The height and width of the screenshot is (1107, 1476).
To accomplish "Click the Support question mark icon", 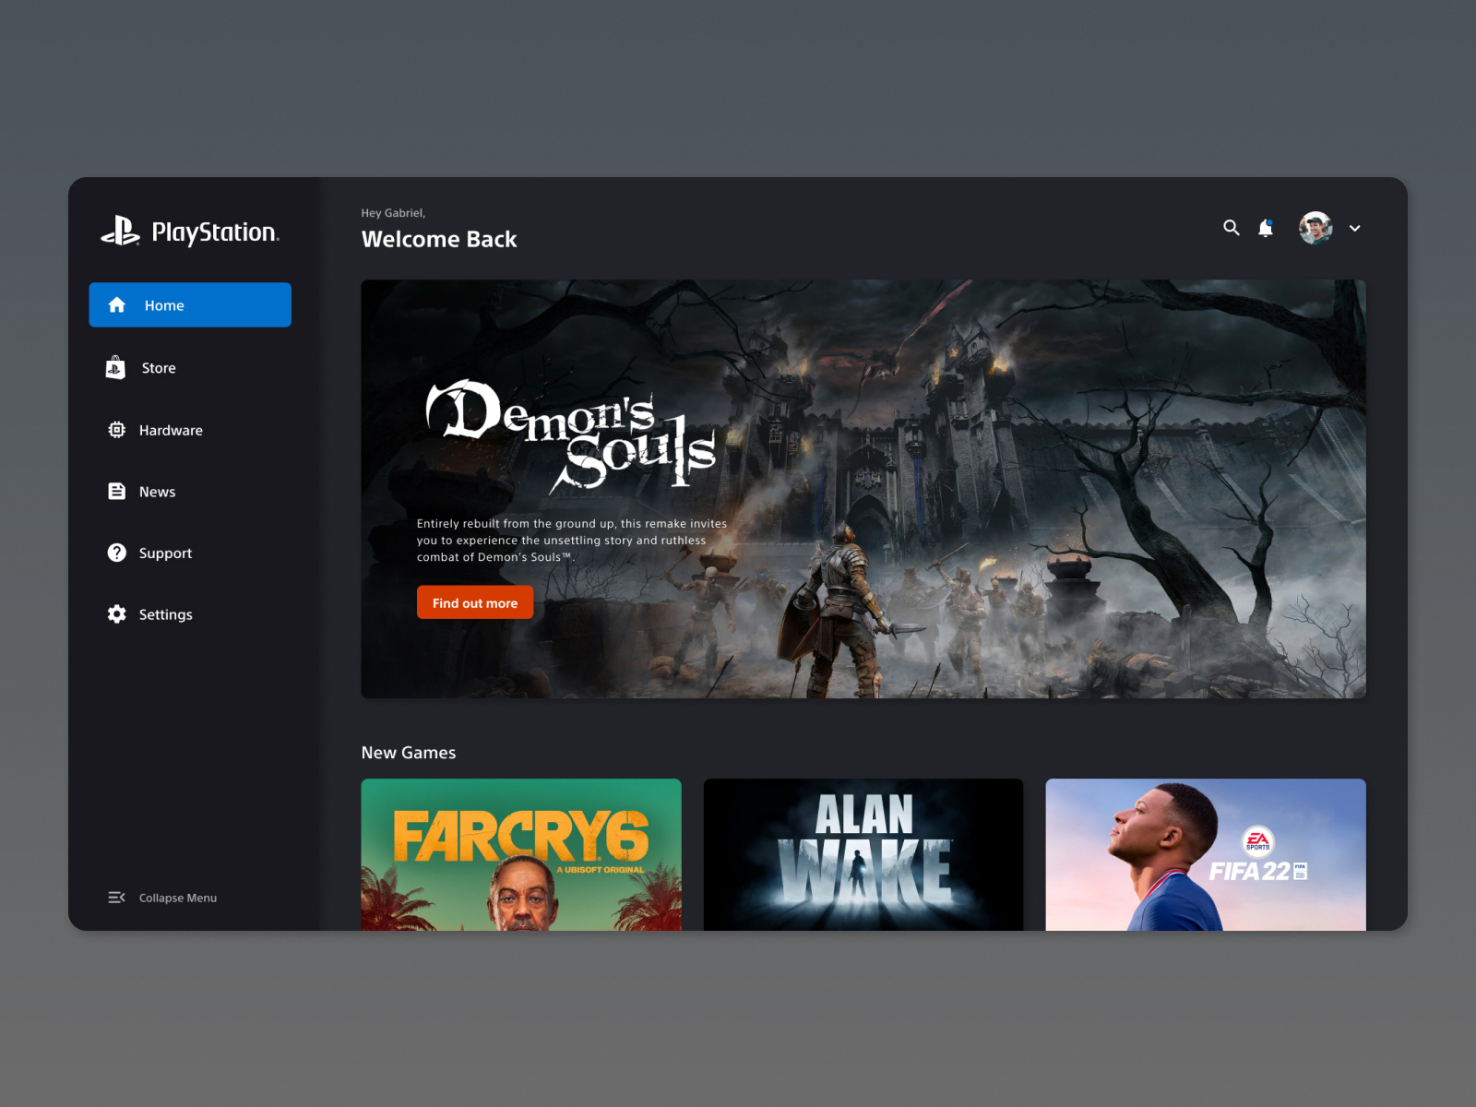I will click(116, 553).
